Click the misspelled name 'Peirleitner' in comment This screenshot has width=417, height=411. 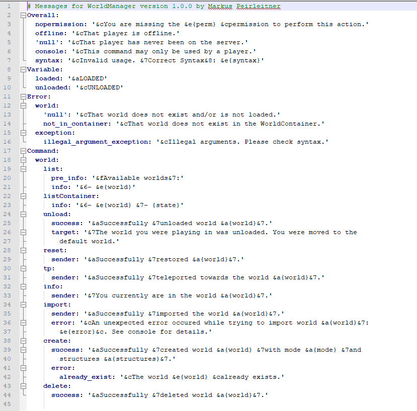pos(258,6)
